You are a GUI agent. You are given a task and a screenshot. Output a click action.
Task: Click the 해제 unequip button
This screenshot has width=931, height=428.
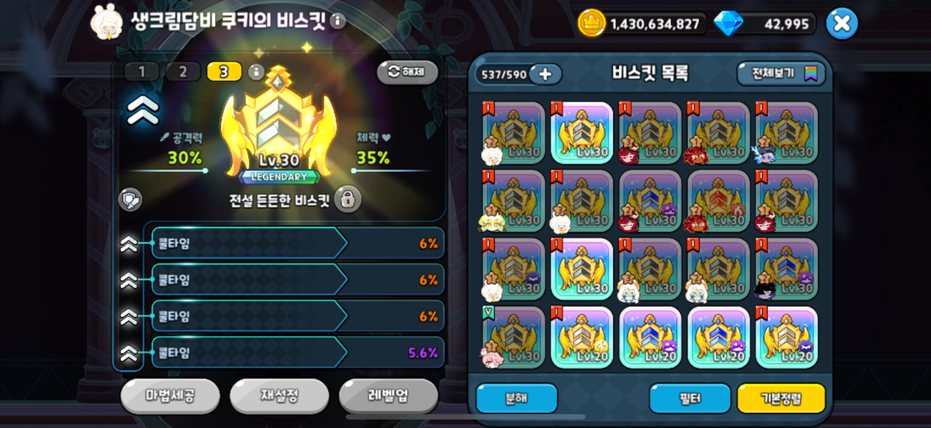click(407, 72)
